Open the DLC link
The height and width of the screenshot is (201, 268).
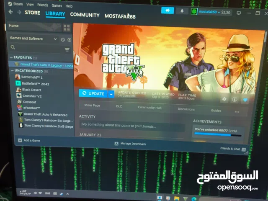pyautogui.click(x=119, y=106)
